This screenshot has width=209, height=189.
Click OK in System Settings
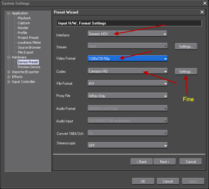143,181
